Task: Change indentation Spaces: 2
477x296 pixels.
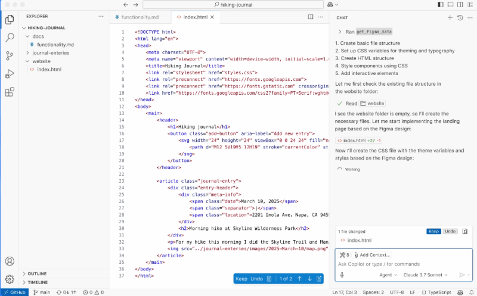Action: click(373, 292)
